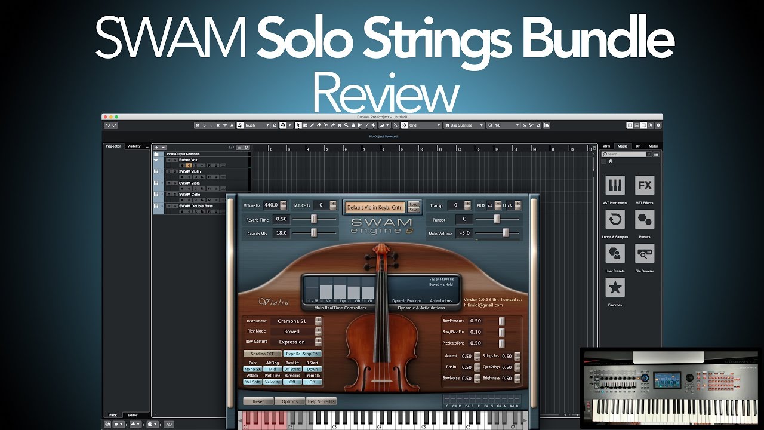Open the Touch automation mode dropdown

(x=254, y=125)
